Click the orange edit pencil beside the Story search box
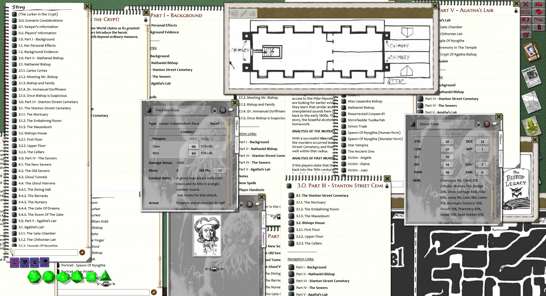 coord(82,252)
